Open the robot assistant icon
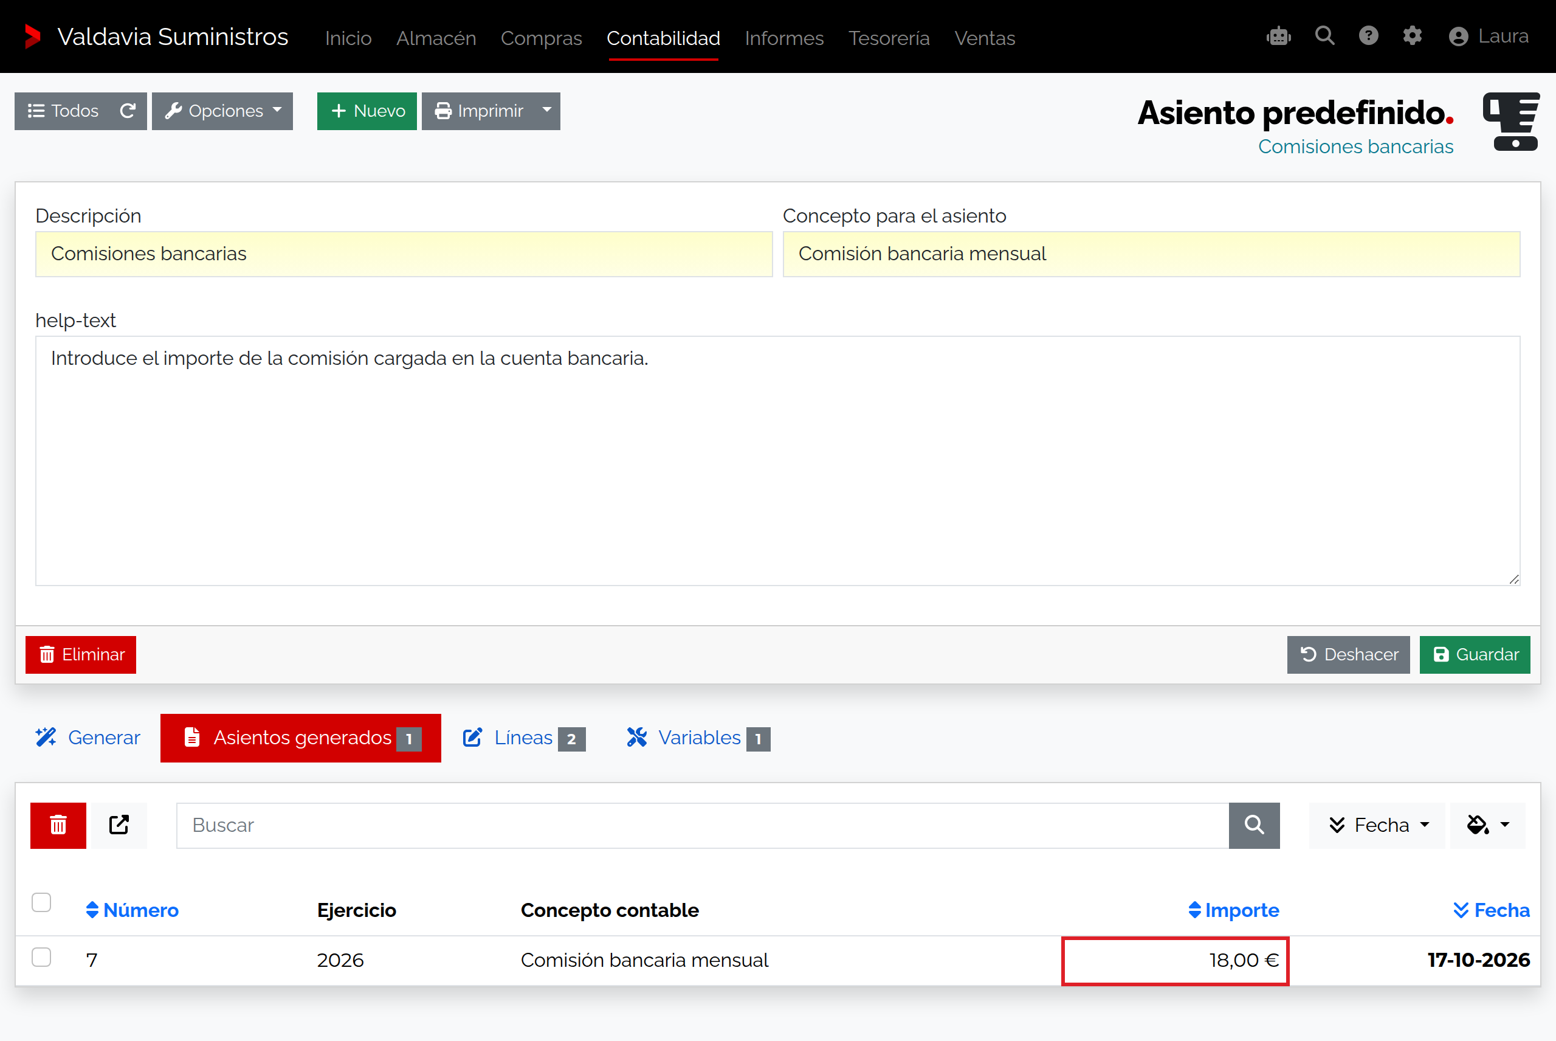This screenshot has height=1041, width=1556. 1278,36
